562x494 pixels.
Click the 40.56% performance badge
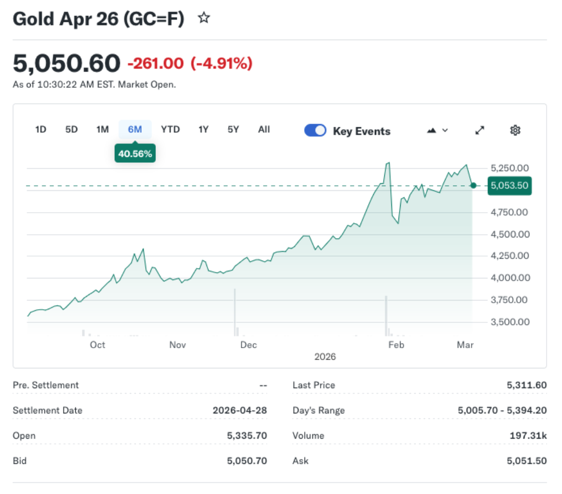(x=135, y=154)
